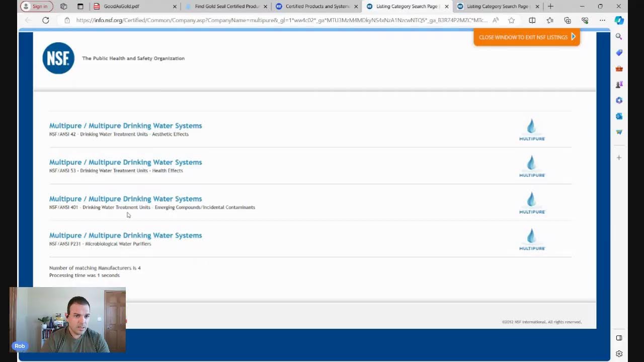
Task: Click Multipure logo in NSF/ANSI 53 row
Action: coord(532,166)
